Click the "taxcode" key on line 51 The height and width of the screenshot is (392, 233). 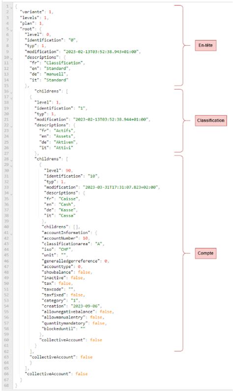pyautogui.click(x=52, y=289)
